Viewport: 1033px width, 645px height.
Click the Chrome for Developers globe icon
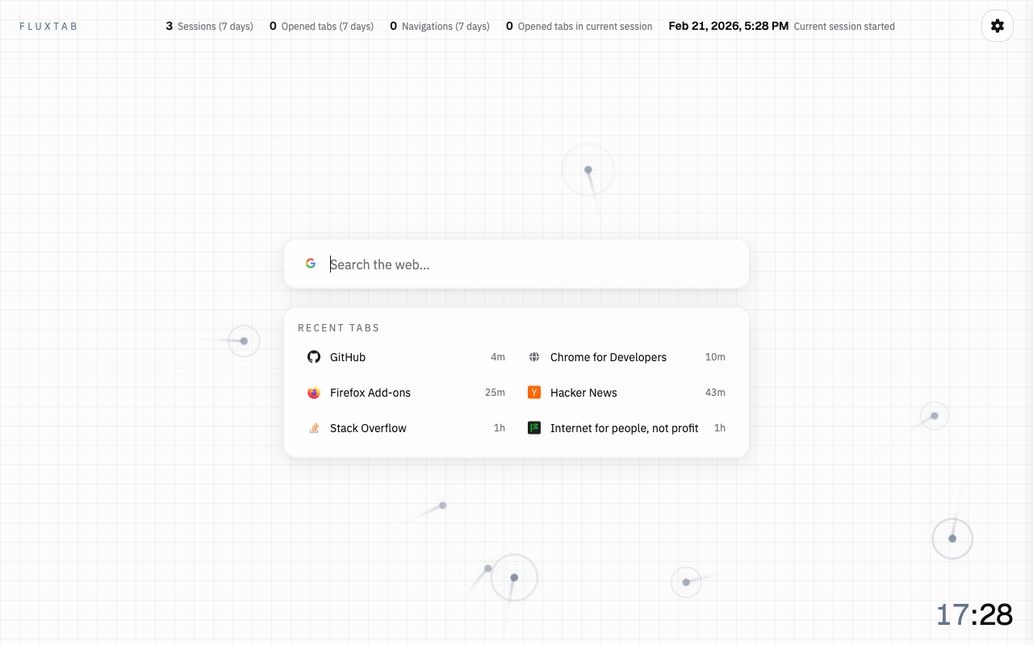click(534, 356)
